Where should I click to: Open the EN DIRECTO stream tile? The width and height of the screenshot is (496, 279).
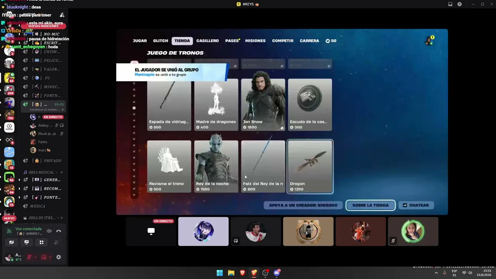coord(151,231)
